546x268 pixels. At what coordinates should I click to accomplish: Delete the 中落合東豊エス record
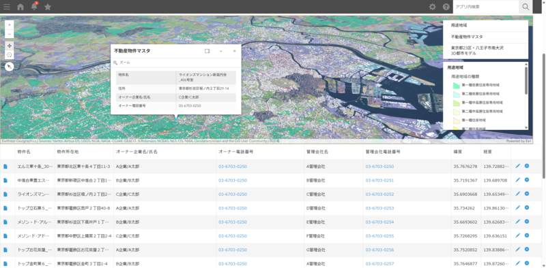[x=527, y=180]
